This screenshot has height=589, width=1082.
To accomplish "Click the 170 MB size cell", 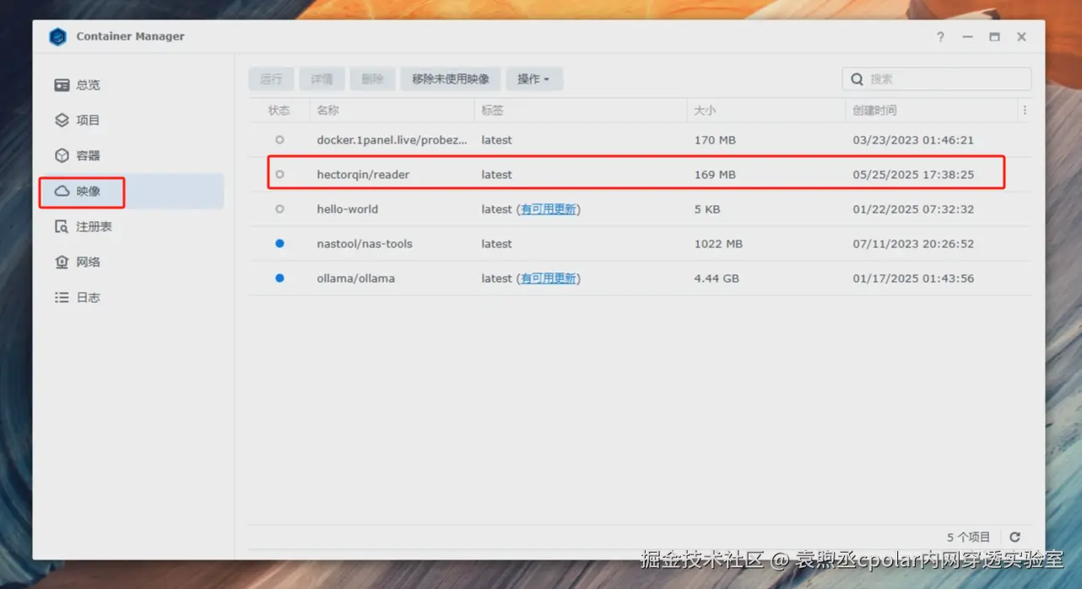I will [x=715, y=140].
